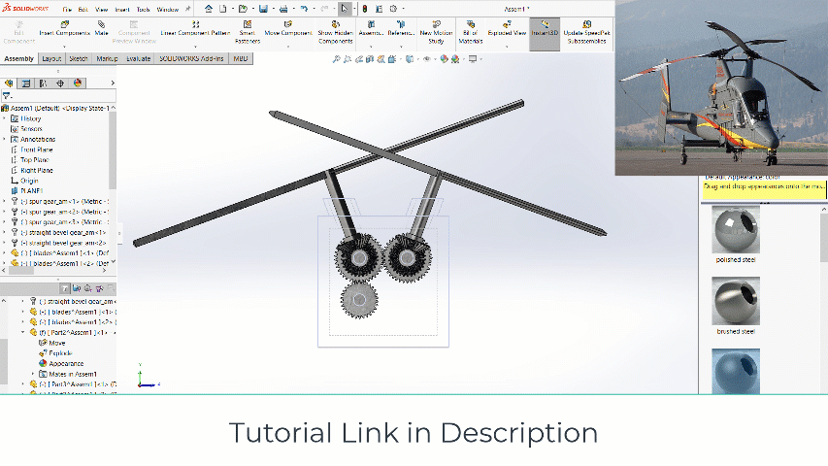Switch to SOLIDWORKS Add-Ins tab
Viewport: 828px width, 466px height.
tap(191, 58)
